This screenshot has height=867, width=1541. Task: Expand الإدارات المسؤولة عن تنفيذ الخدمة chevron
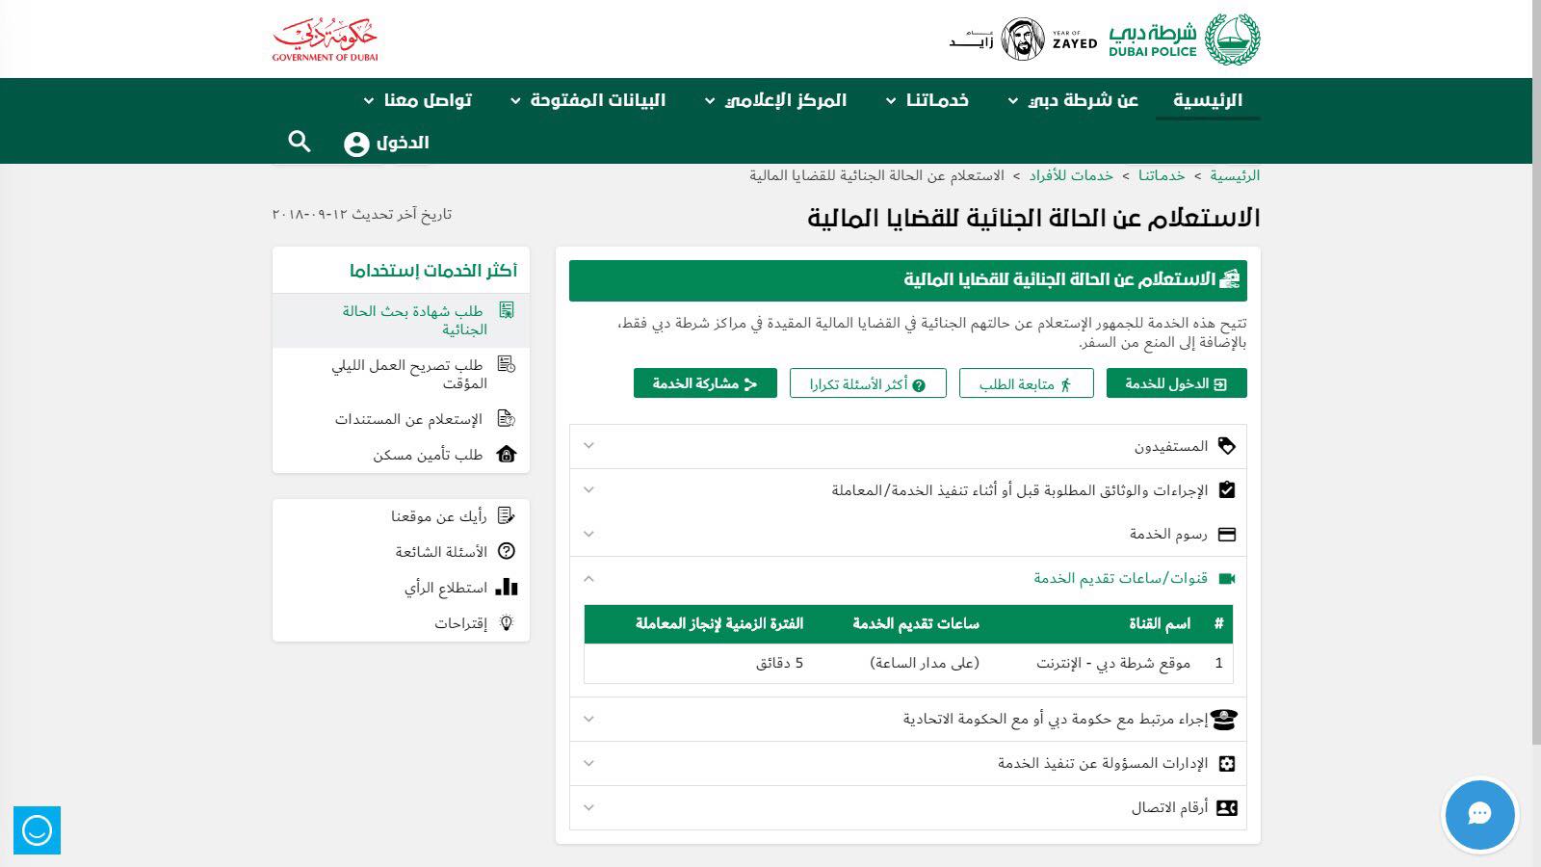(589, 763)
